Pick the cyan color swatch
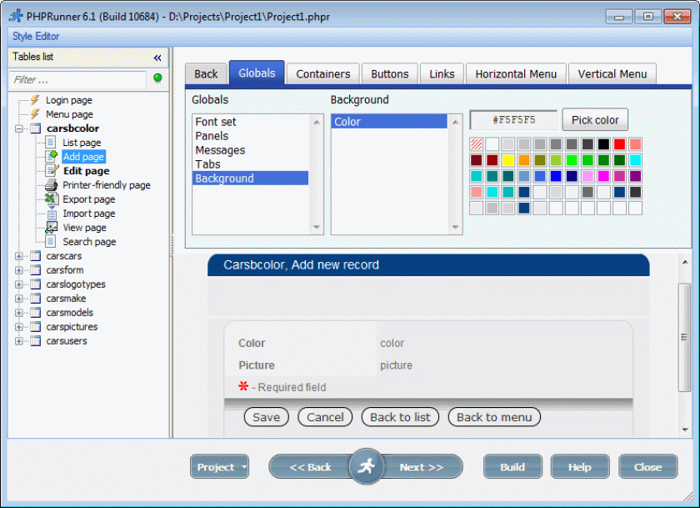The width and height of the screenshot is (700, 508). pyautogui.click(x=635, y=160)
